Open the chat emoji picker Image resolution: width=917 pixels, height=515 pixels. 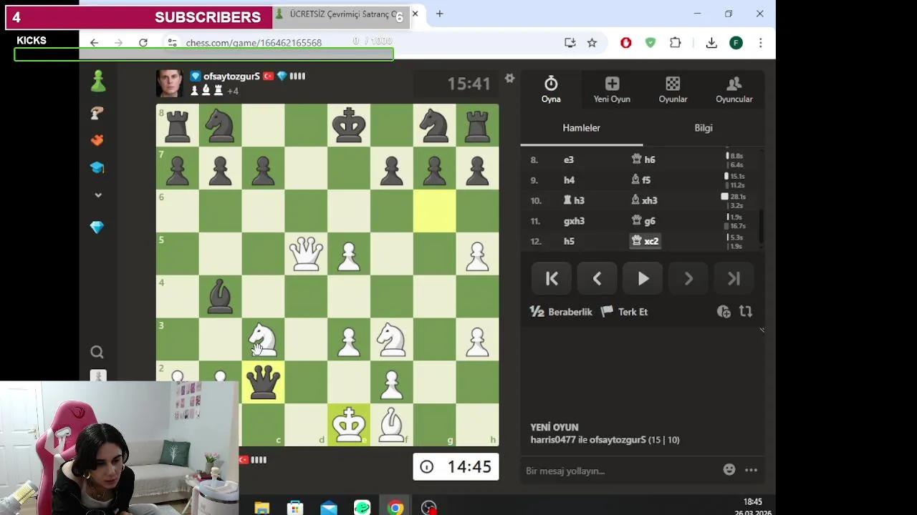729,470
